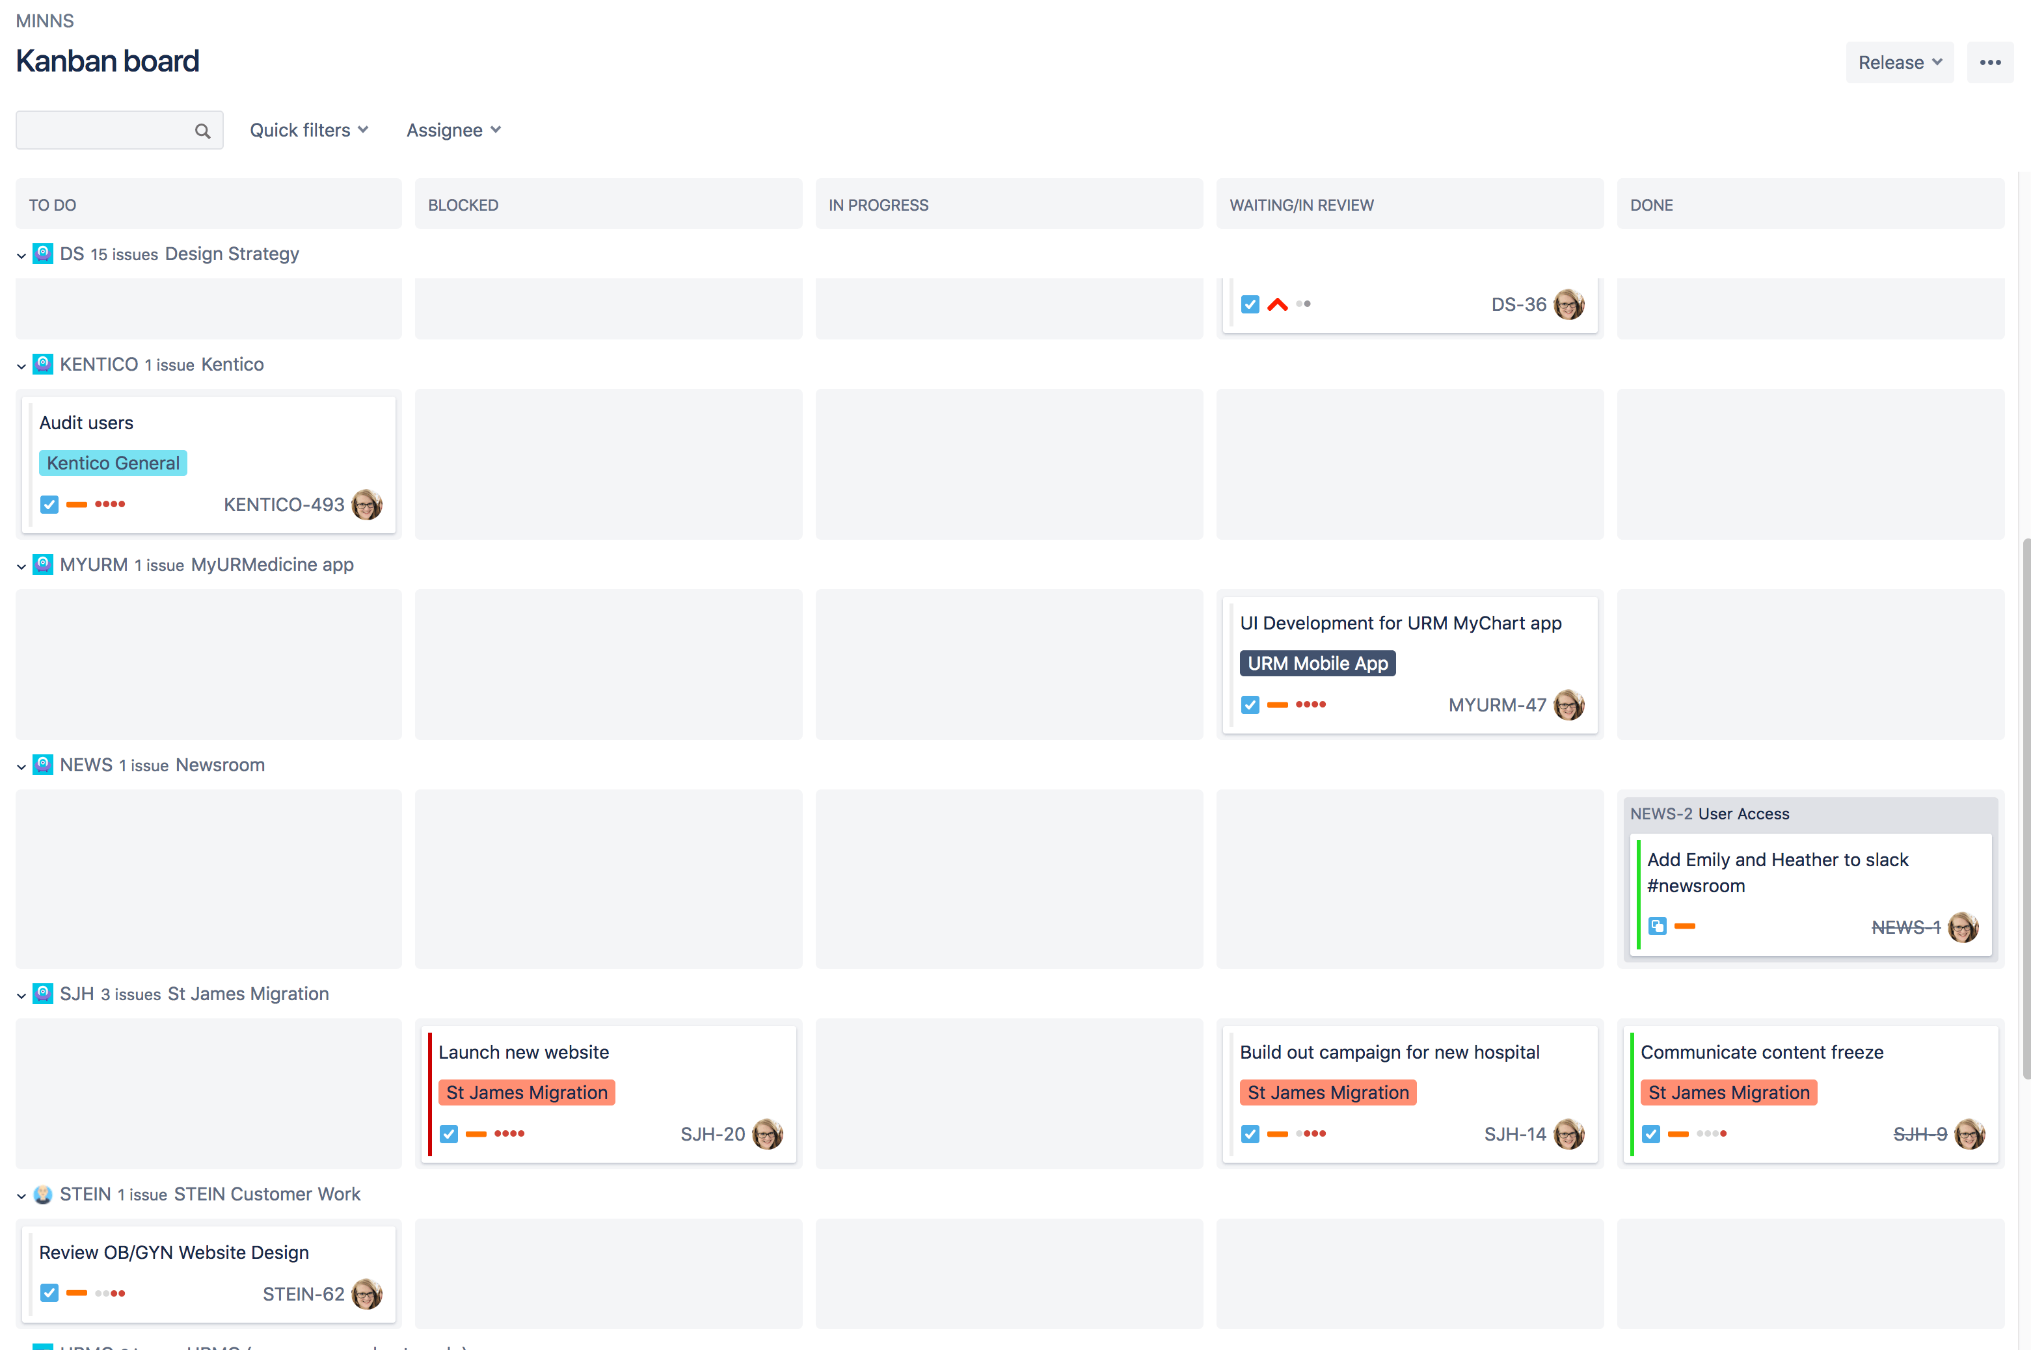The image size is (2031, 1350).
Task: Click the St James Migration label on SJH-20
Action: [526, 1092]
